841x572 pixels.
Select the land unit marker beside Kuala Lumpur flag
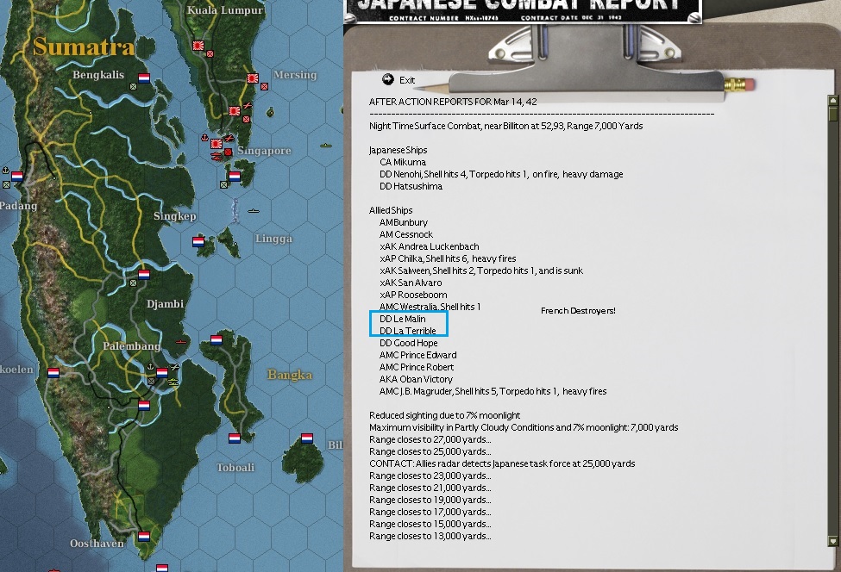(x=210, y=53)
